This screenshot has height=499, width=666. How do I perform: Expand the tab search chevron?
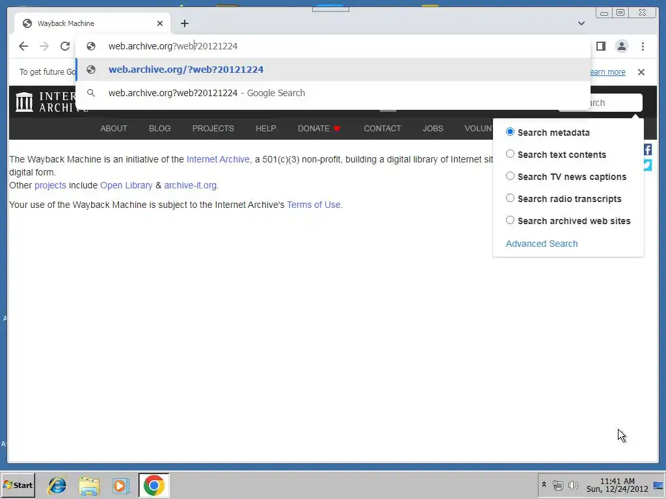[581, 23]
